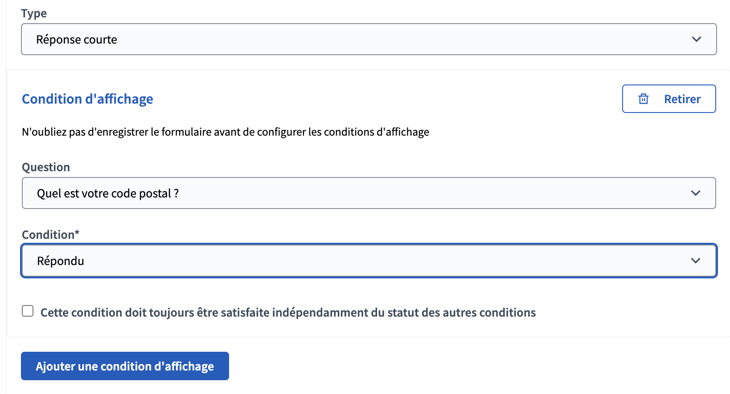Image resolution: width=730 pixels, height=394 pixels.
Task: Click the trash icon in Retirer button
Action: click(x=644, y=99)
